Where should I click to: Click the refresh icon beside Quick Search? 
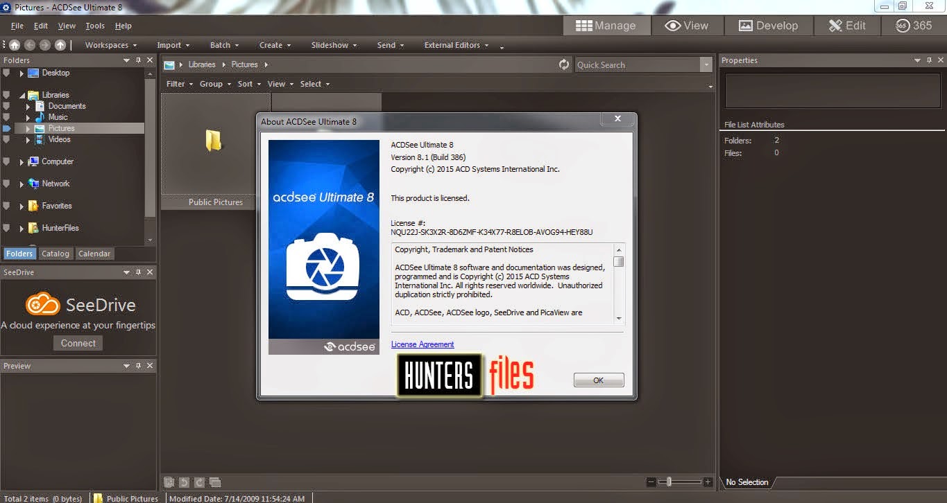pyautogui.click(x=564, y=64)
